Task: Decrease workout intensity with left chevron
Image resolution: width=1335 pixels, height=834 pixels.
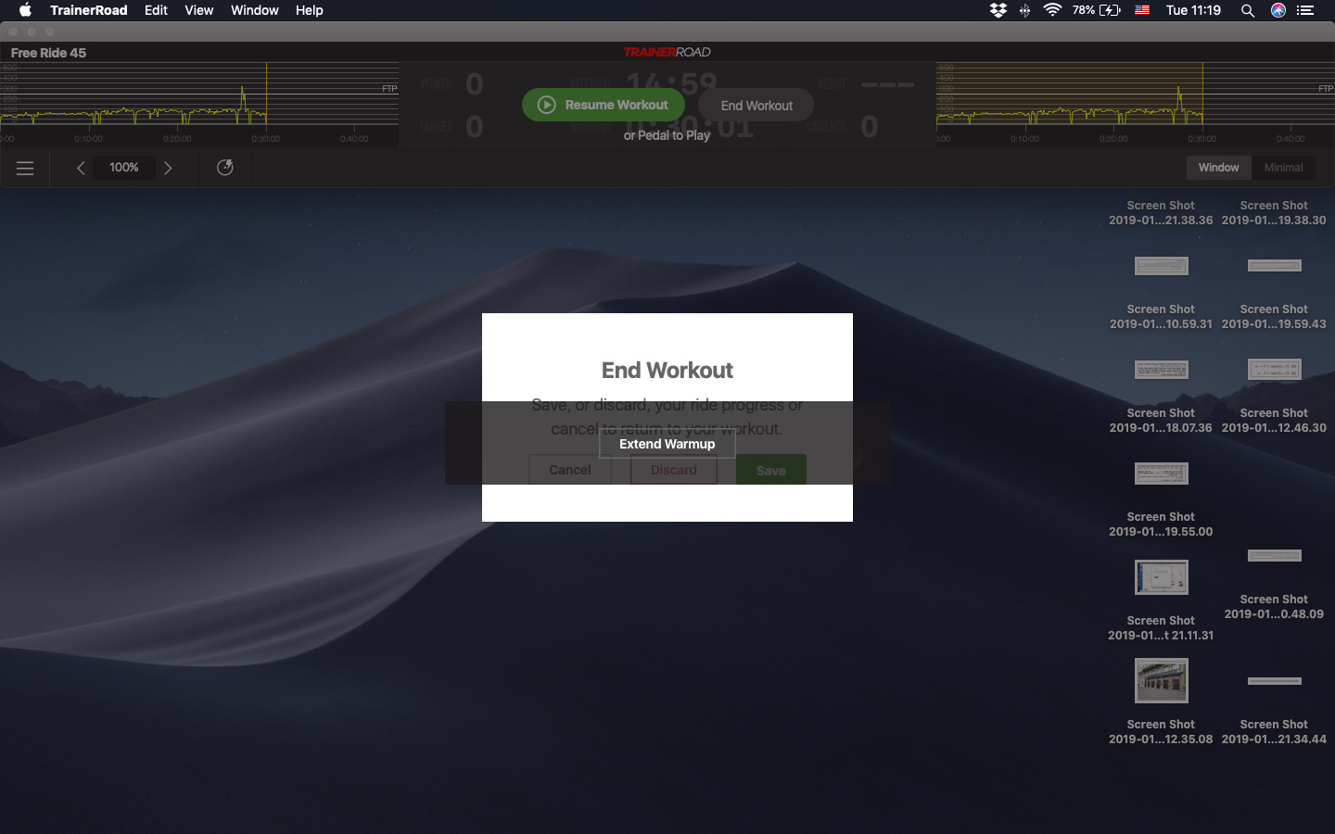Action: [x=81, y=168]
